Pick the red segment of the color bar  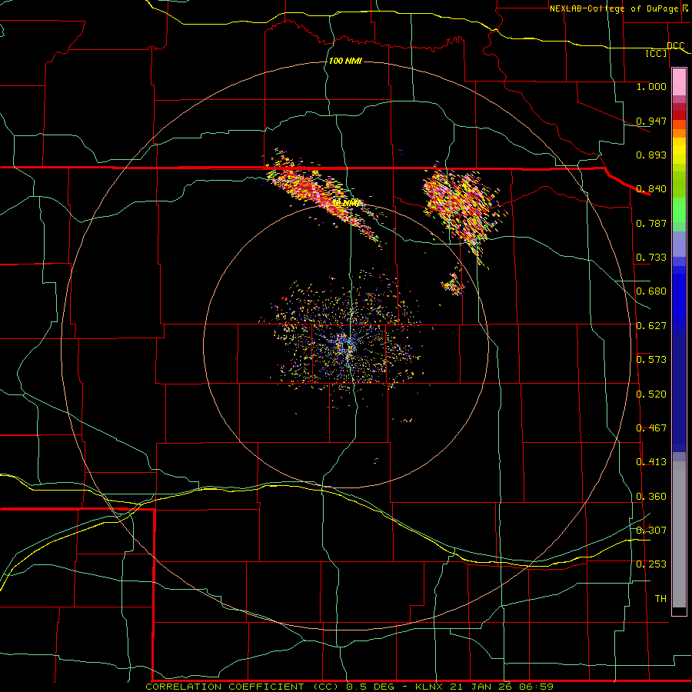point(679,115)
